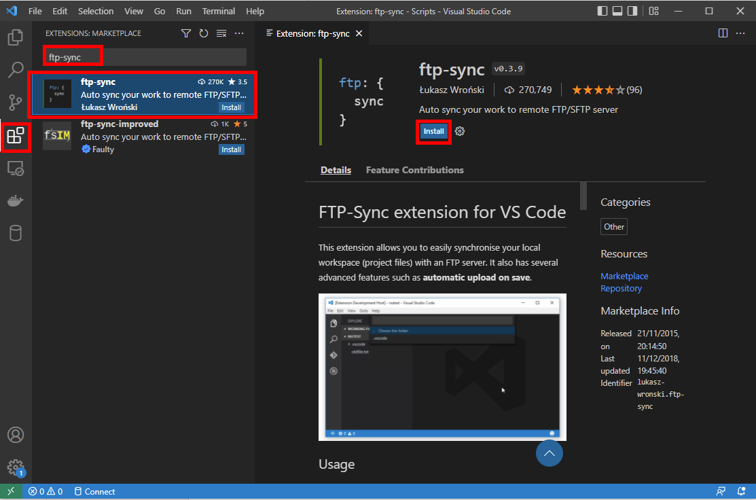Click the ftp-sync search input field
The image size is (756, 500).
point(144,57)
